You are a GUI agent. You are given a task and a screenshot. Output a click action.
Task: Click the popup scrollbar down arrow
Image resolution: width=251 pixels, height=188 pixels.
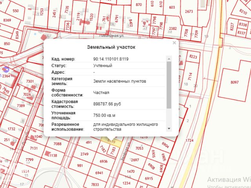[x=169, y=128]
